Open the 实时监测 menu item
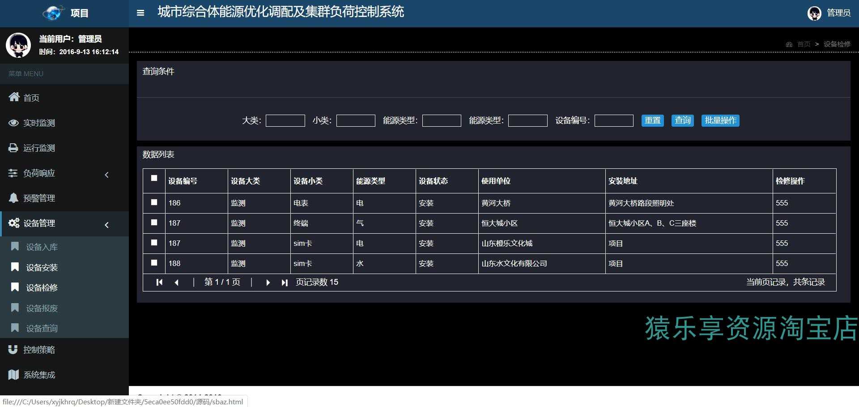 tap(64, 123)
